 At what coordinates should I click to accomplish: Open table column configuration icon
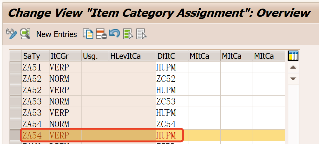click(x=293, y=56)
